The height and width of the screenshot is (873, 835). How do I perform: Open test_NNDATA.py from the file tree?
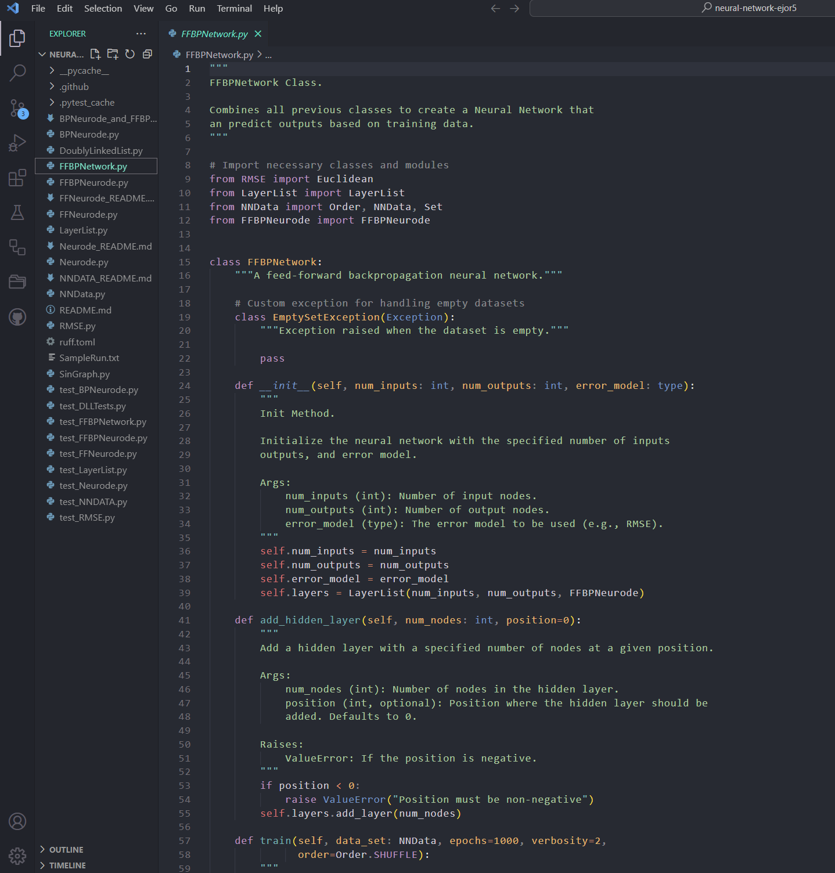pyautogui.click(x=96, y=502)
